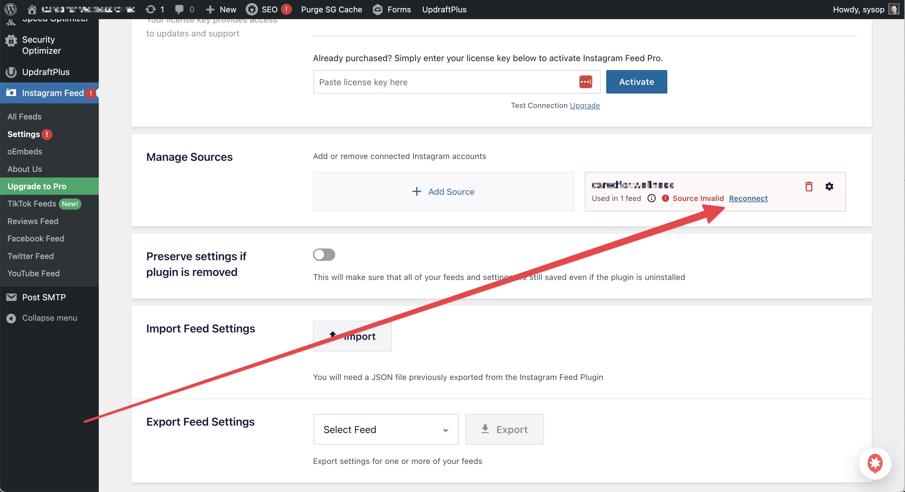Click the Add Source button

point(443,192)
